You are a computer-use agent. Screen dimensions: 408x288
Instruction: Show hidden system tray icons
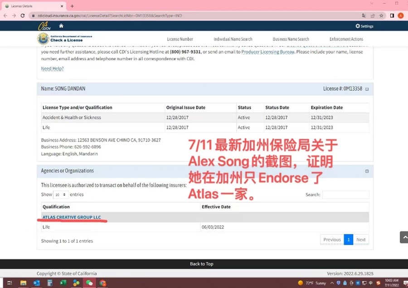(x=332, y=283)
